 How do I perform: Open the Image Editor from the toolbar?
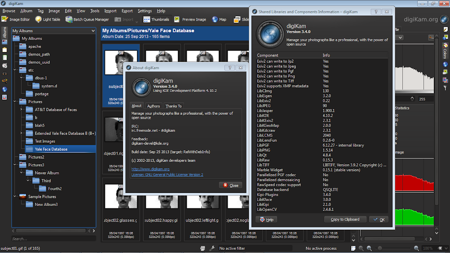coord(16,19)
